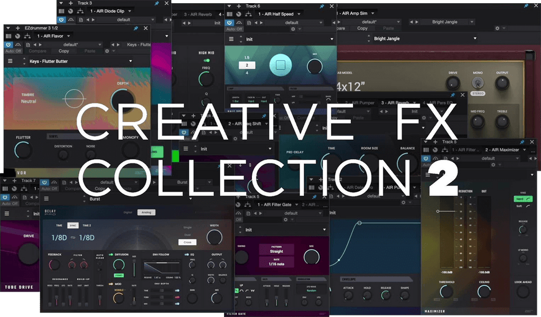Screen dimensions: 541x317
Task: Open gear settings next to Paste in EZdrummer window
Action: point(107,51)
